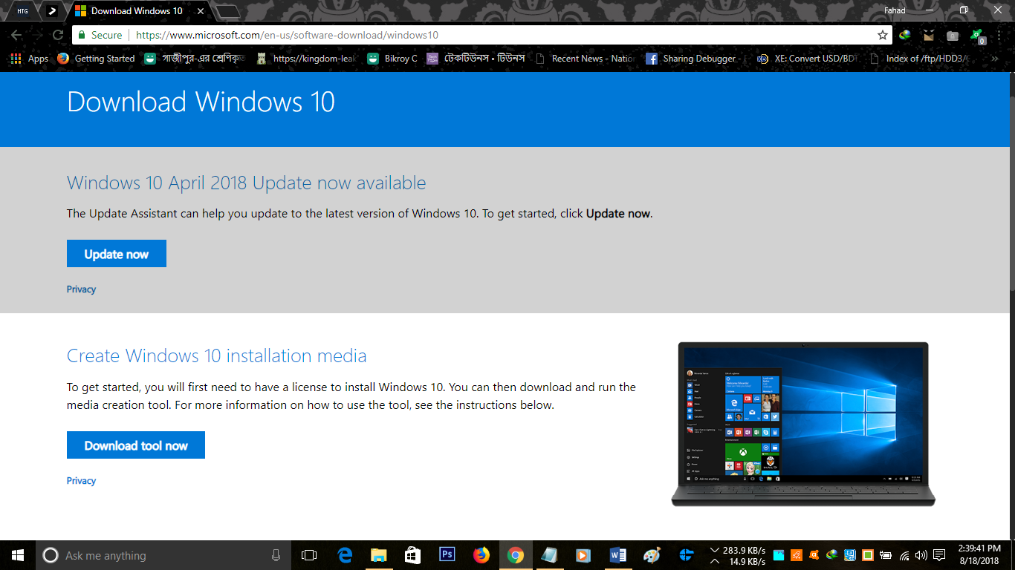
Task: Open the grey lock extension icon
Action: (953, 35)
